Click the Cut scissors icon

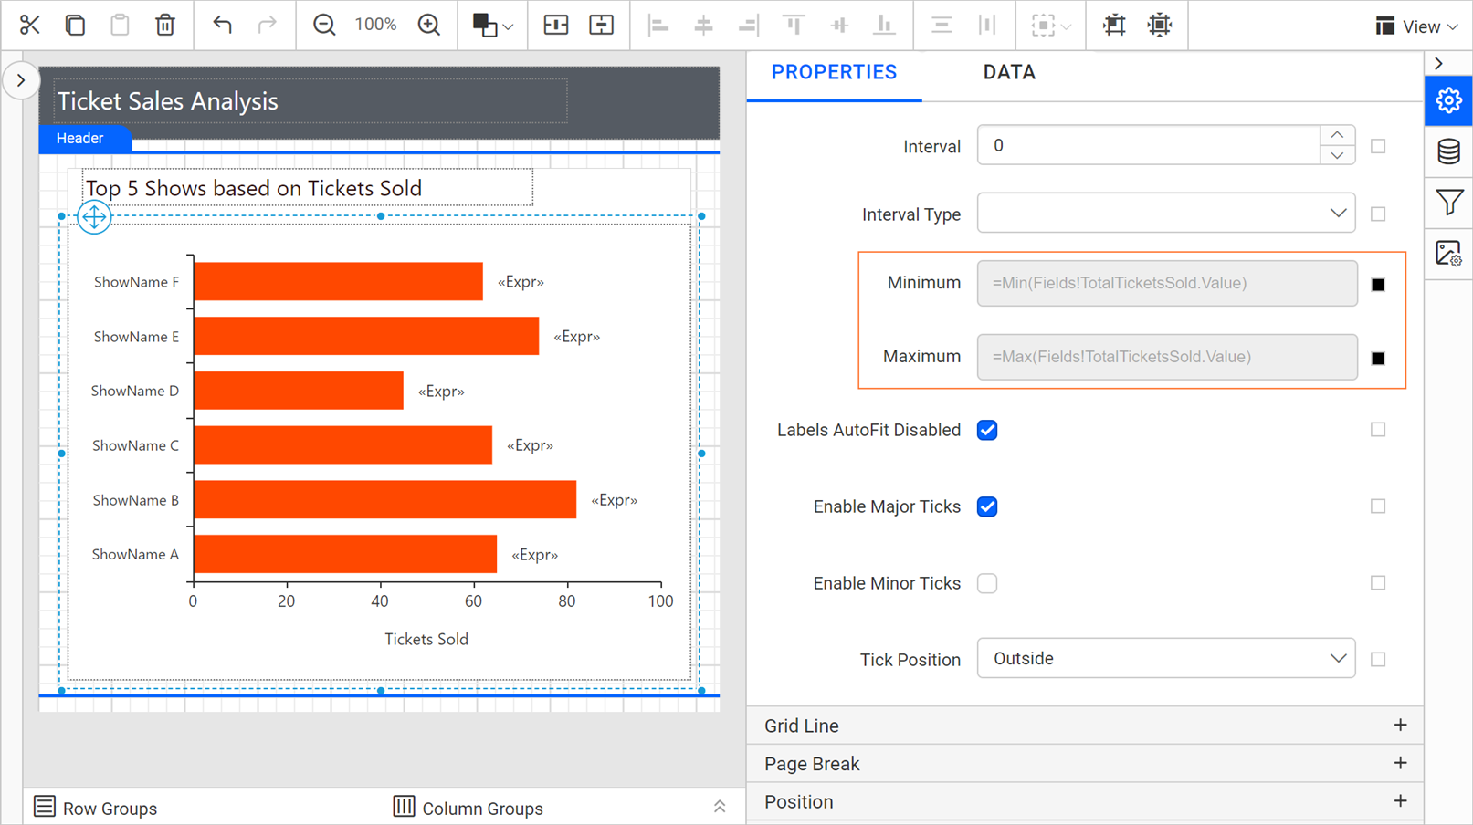coord(30,25)
